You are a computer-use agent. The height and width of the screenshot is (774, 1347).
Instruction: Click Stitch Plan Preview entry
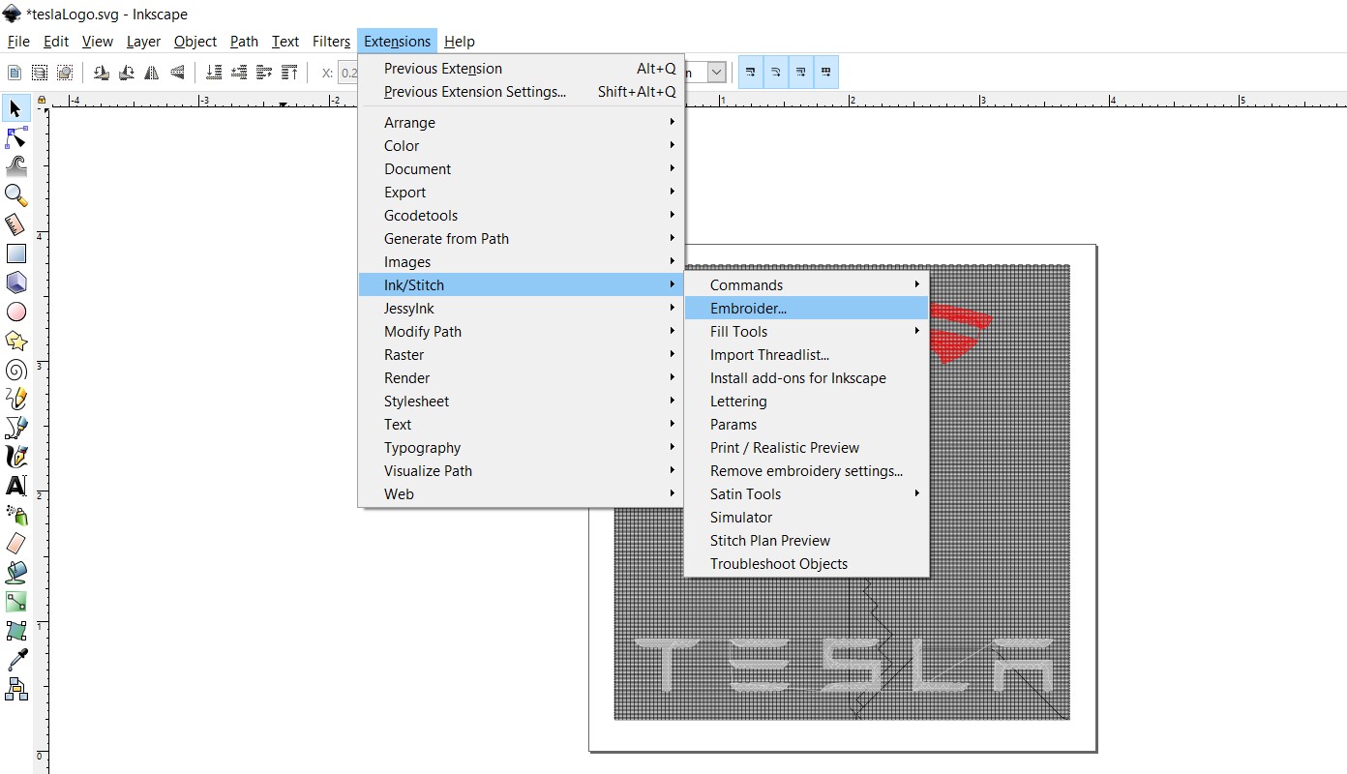807,541
